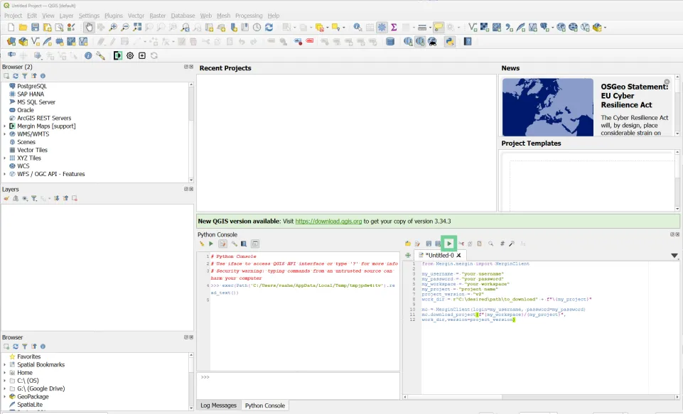Viewport: 683px width, 414px height.
Task: Open the Identify Features tool
Action: coord(357,28)
